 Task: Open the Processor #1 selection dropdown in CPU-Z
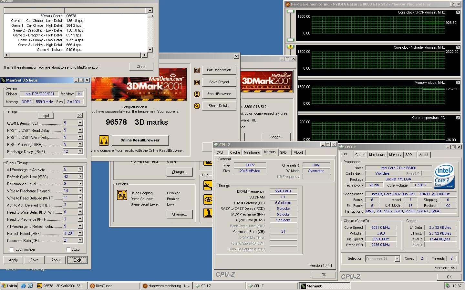tap(397, 258)
